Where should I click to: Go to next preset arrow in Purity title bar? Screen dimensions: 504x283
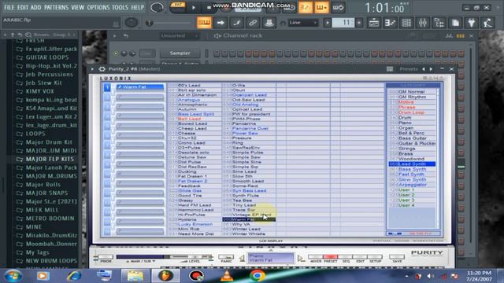tap(431, 69)
